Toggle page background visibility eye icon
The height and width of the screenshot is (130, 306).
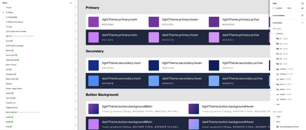[302, 8]
